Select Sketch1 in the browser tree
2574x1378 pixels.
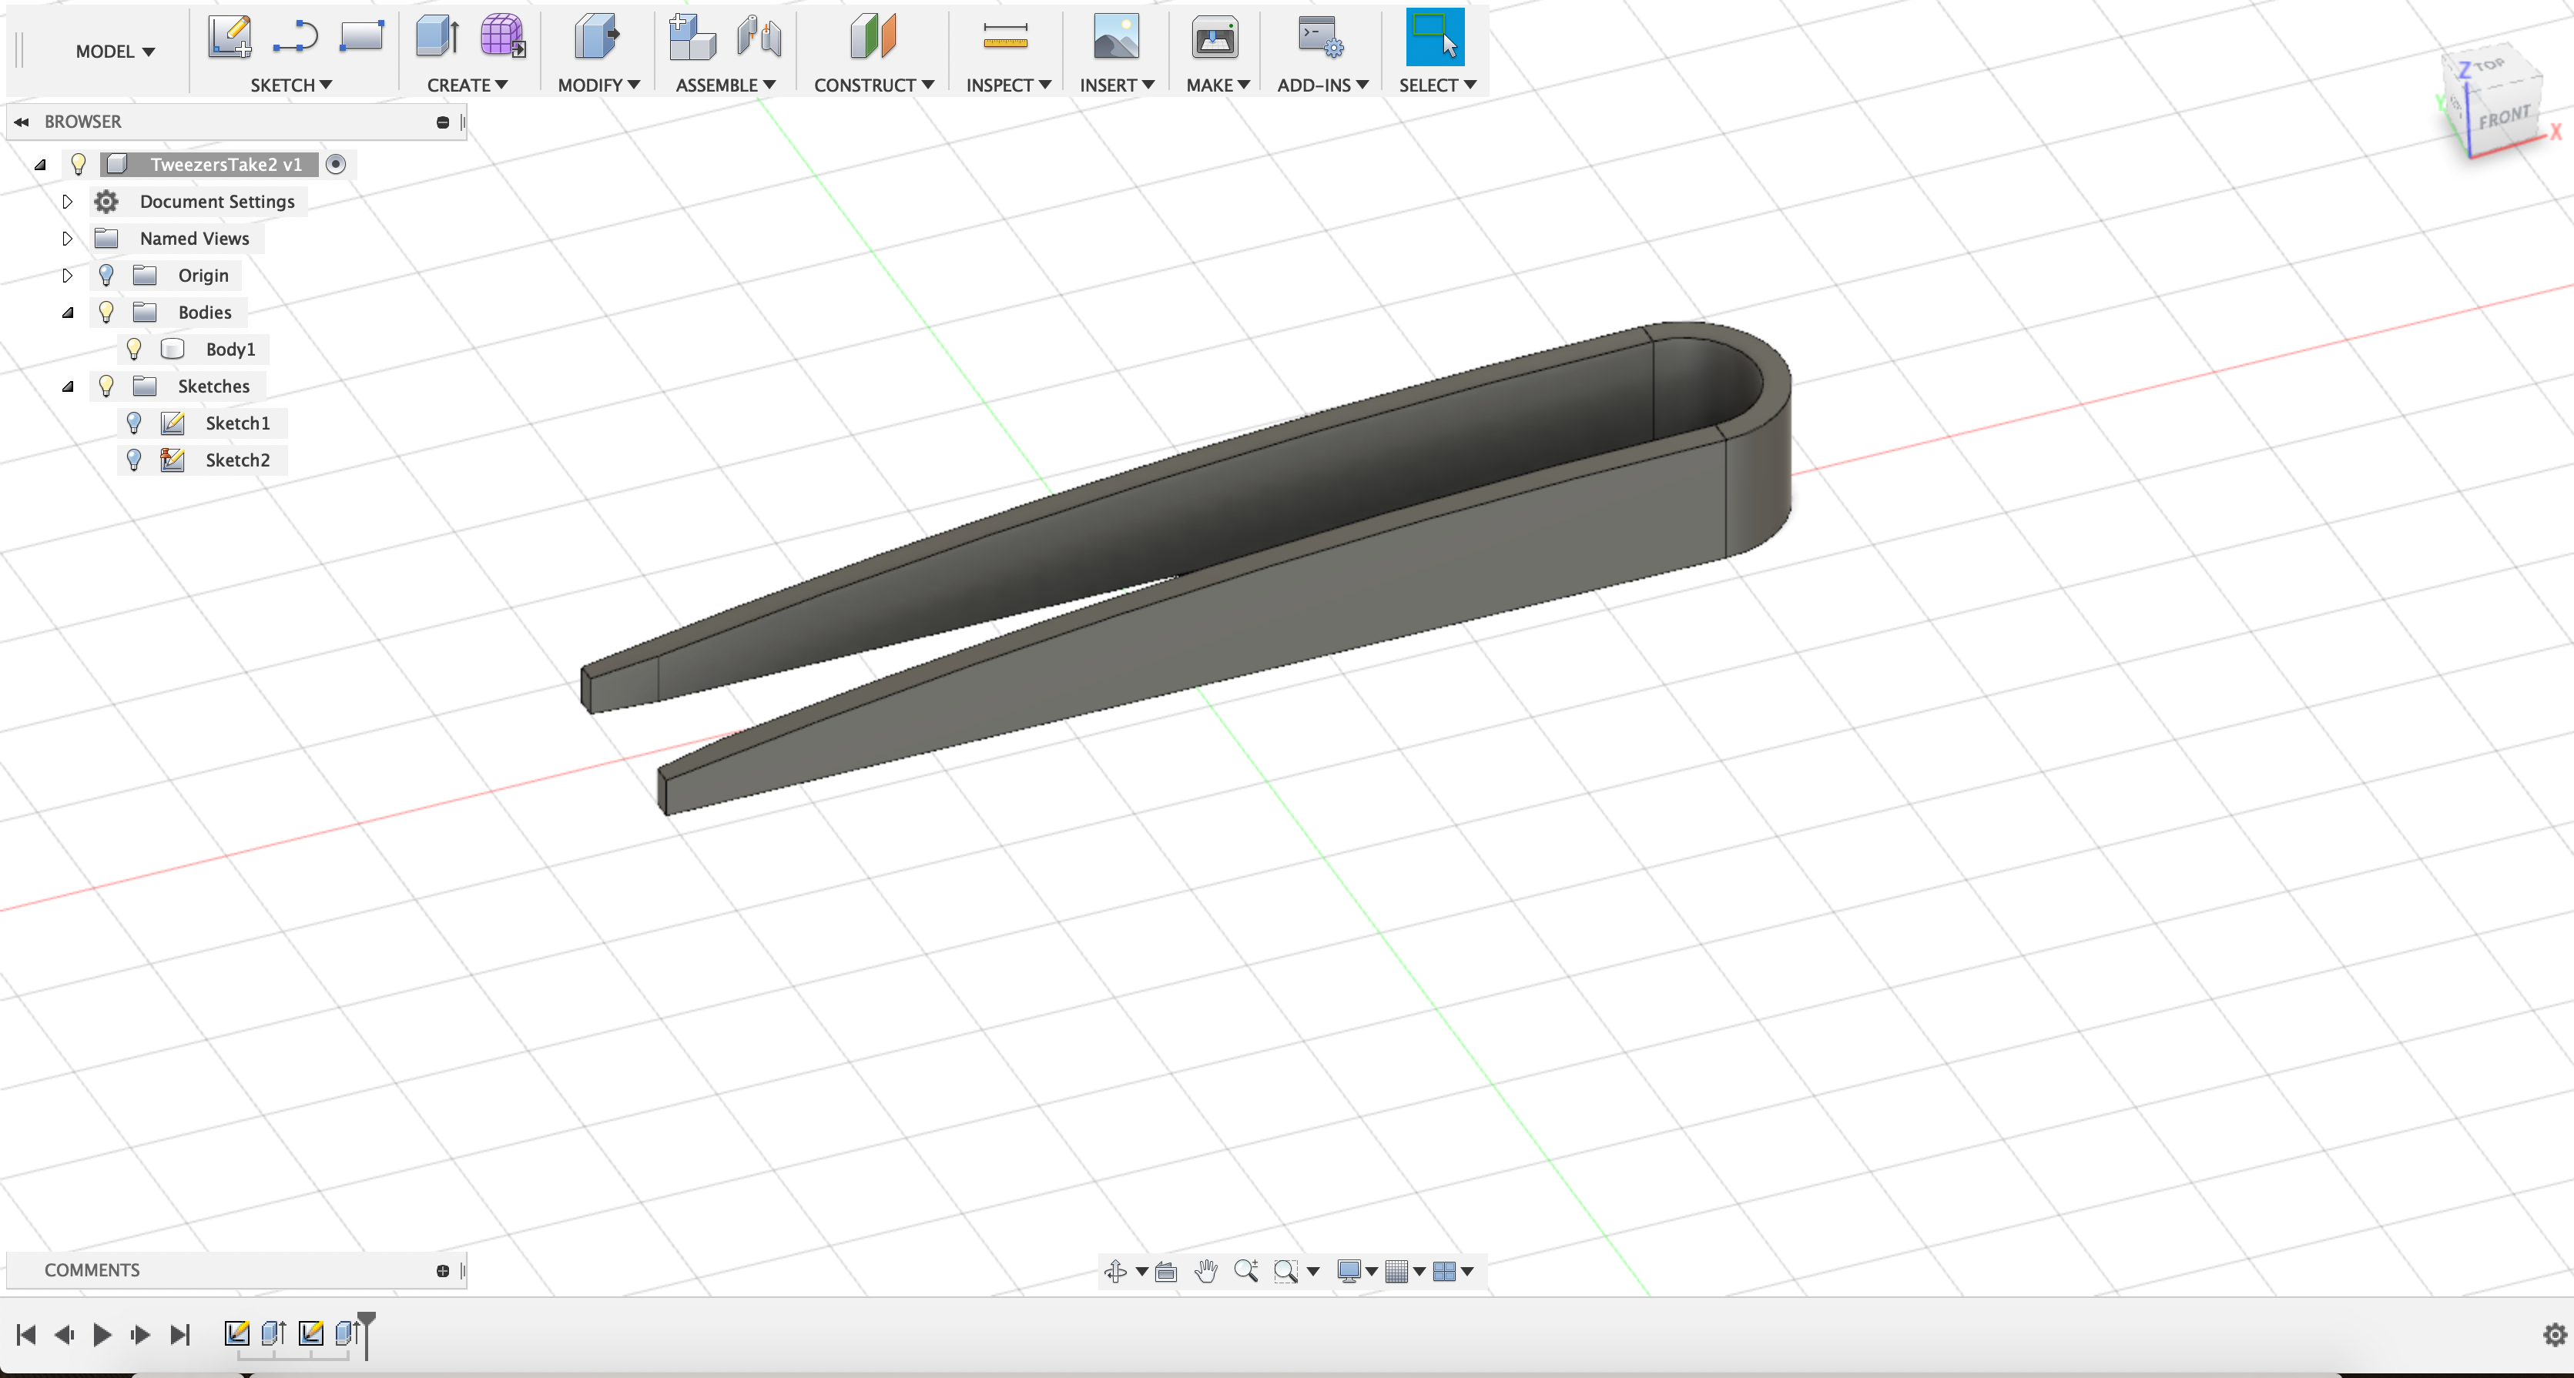point(236,423)
